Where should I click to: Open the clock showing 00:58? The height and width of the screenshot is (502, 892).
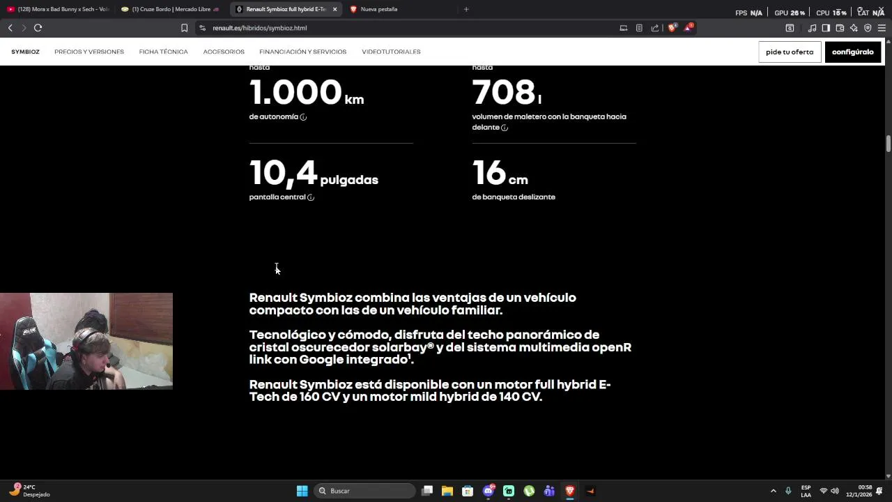point(859,491)
